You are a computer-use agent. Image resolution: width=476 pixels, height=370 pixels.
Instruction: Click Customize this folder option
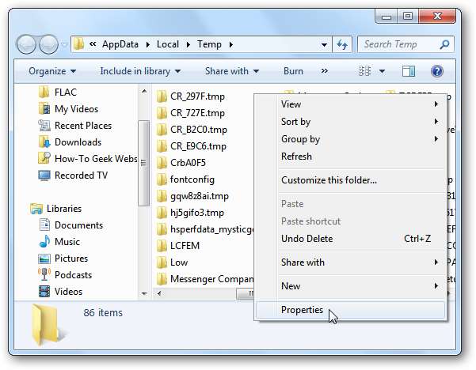329,180
